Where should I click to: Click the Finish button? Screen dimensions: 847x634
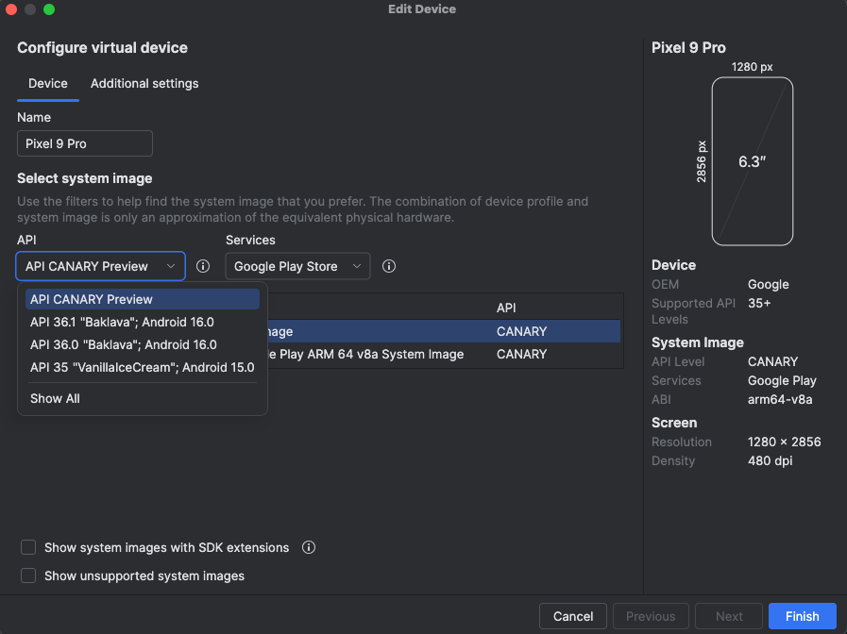(802, 616)
